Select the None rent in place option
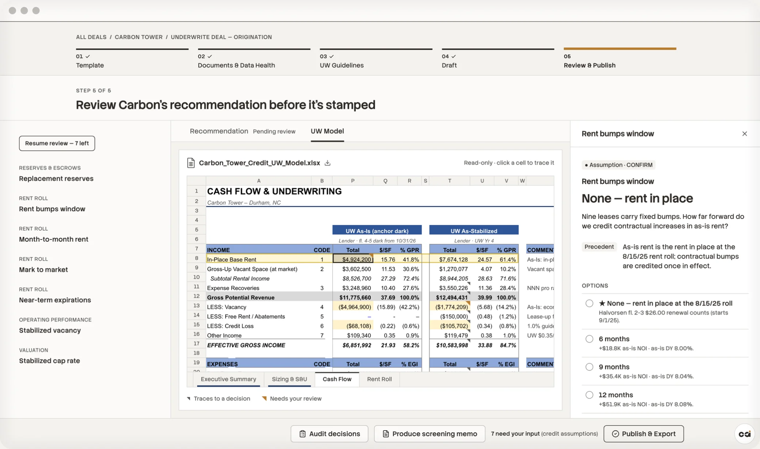 589,303
